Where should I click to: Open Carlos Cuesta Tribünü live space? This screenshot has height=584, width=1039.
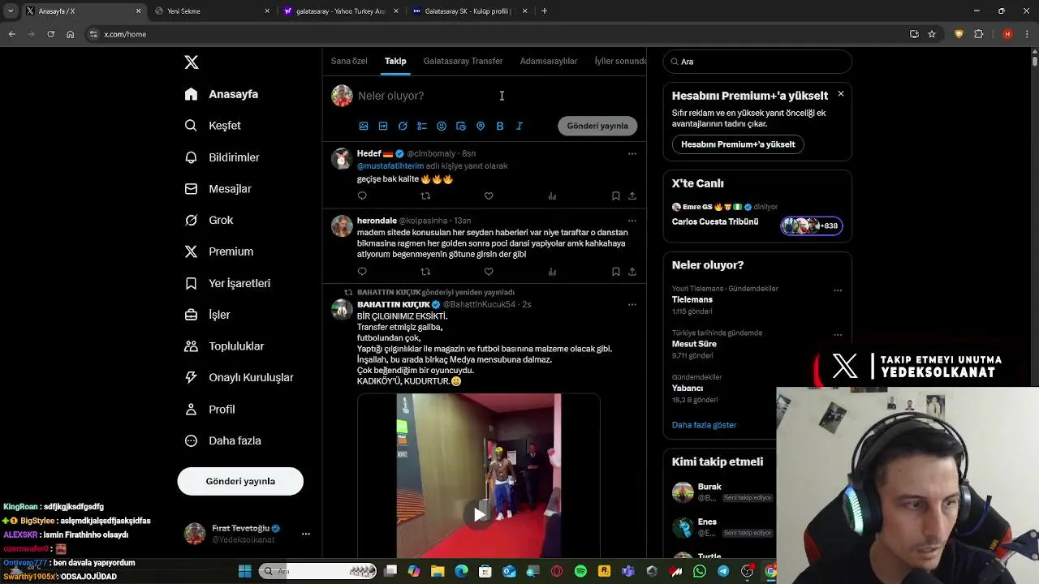pos(715,221)
